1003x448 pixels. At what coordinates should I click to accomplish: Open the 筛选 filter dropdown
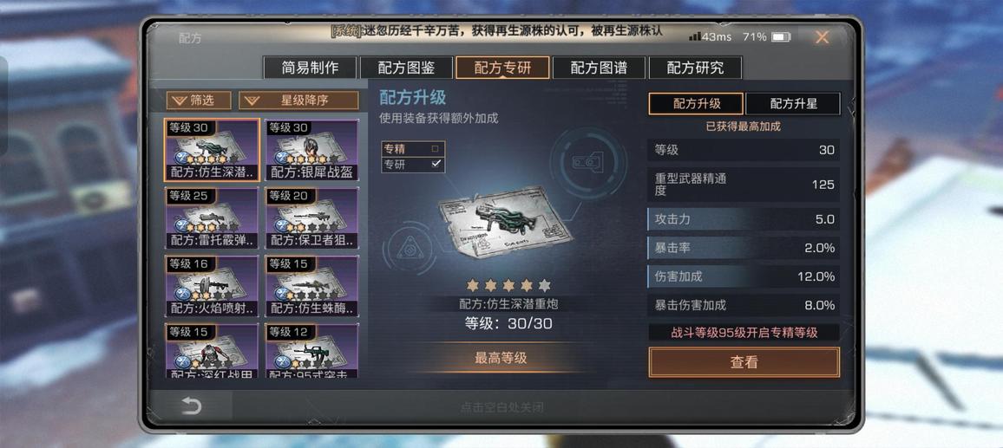[x=199, y=101]
